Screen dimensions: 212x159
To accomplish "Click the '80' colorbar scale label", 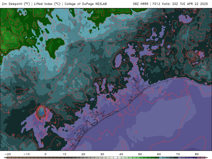I will (x=197, y=154).
